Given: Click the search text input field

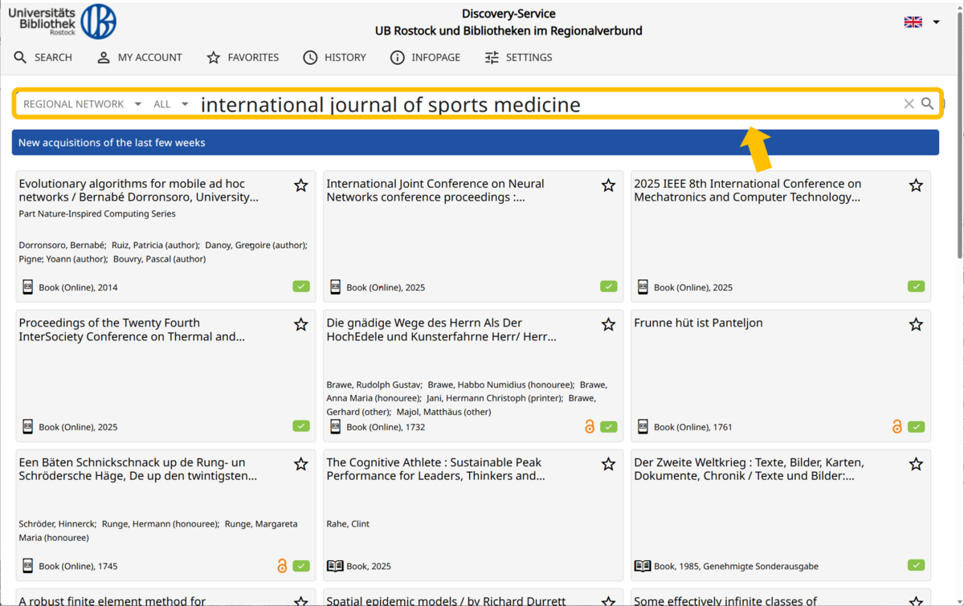Looking at the screenshot, I should pyautogui.click(x=538, y=104).
